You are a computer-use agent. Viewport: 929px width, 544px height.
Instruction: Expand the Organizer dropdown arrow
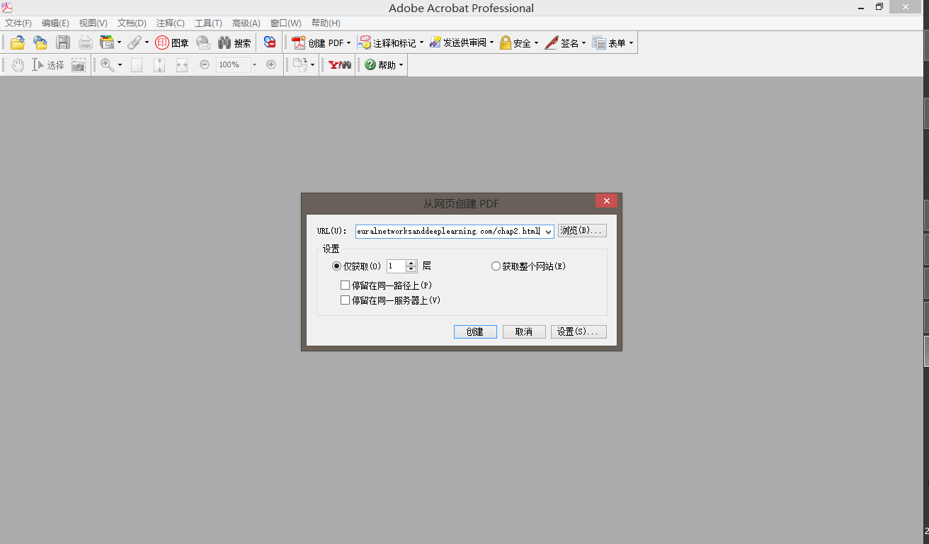pos(119,42)
